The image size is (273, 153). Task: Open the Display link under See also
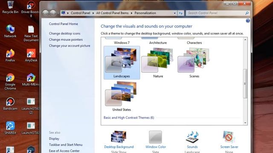tap(54, 139)
